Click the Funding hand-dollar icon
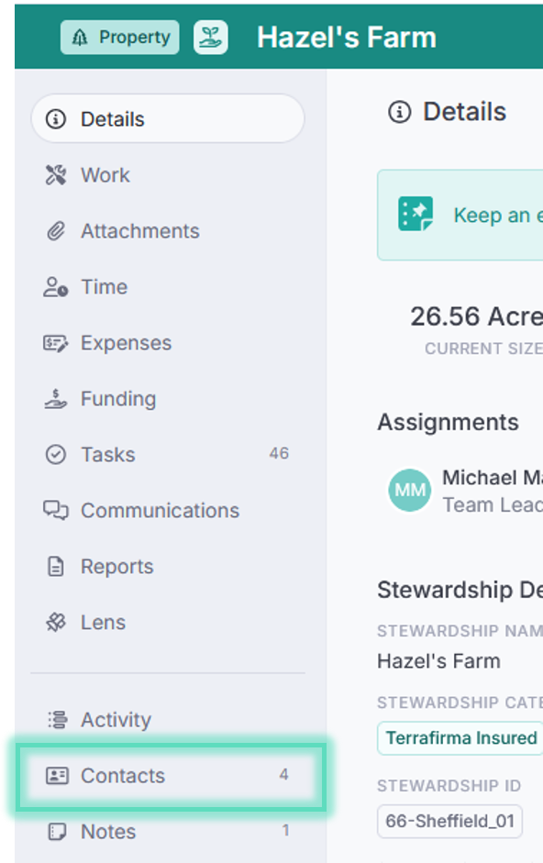543x863 pixels. pos(56,399)
